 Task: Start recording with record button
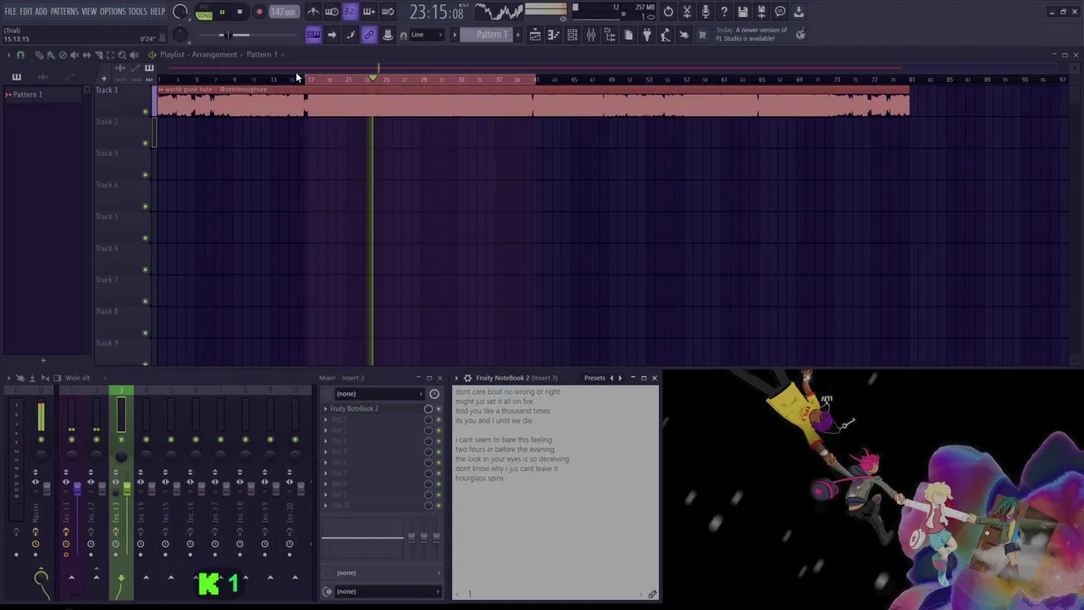click(x=259, y=12)
